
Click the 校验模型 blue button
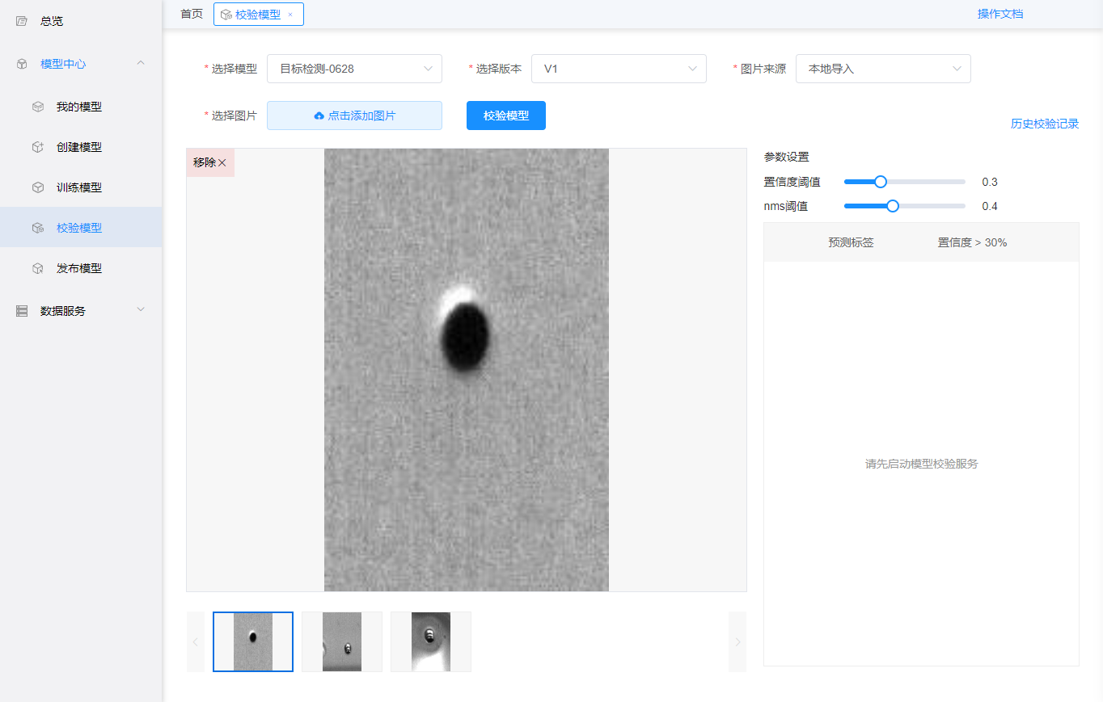tap(506, 116)
